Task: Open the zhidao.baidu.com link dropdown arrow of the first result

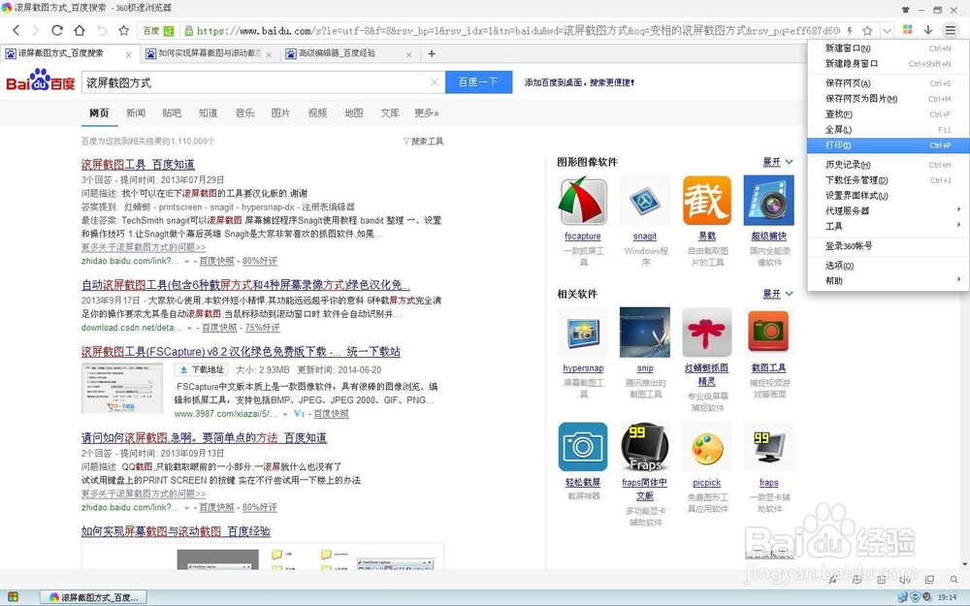Action: (x=187, y=262)
